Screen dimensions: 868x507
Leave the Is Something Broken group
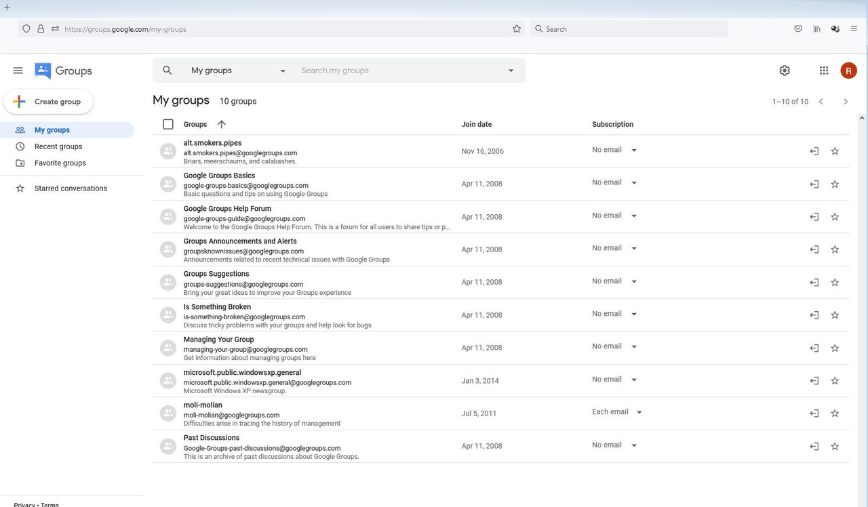click(x=814, y=315)
